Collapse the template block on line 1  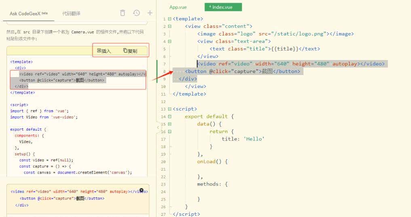(x=170, y=19)
